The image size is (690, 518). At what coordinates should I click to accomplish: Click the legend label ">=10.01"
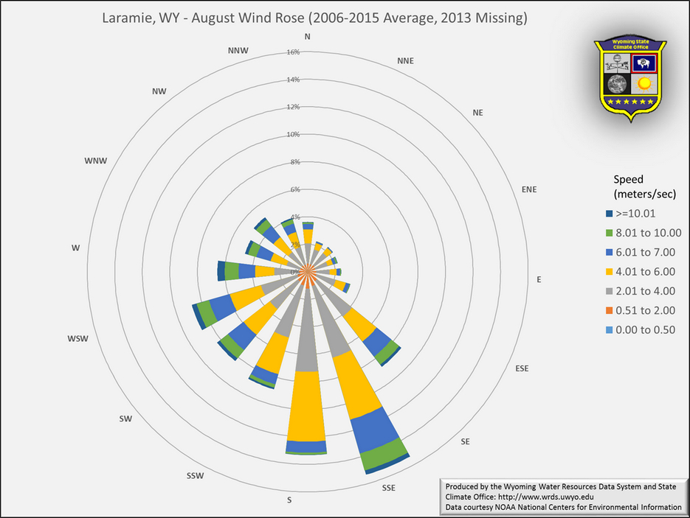(x=635, y=214)
